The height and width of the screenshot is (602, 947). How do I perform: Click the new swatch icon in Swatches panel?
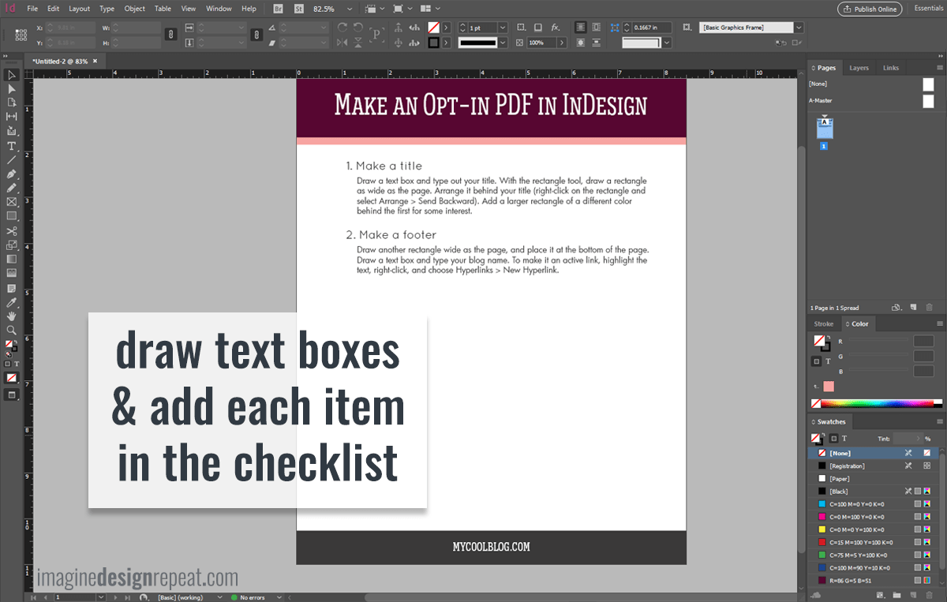pos(913,594)
